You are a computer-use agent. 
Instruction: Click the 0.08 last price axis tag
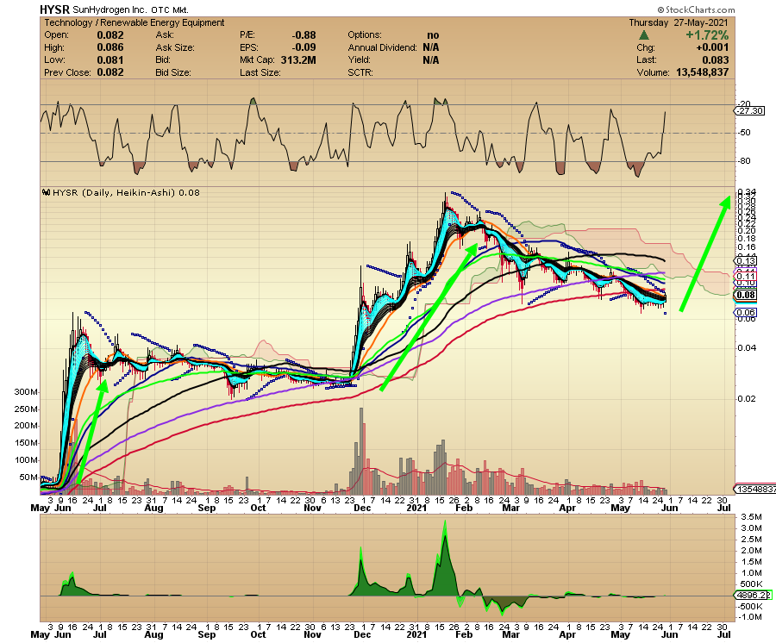[x=745, y=296]
